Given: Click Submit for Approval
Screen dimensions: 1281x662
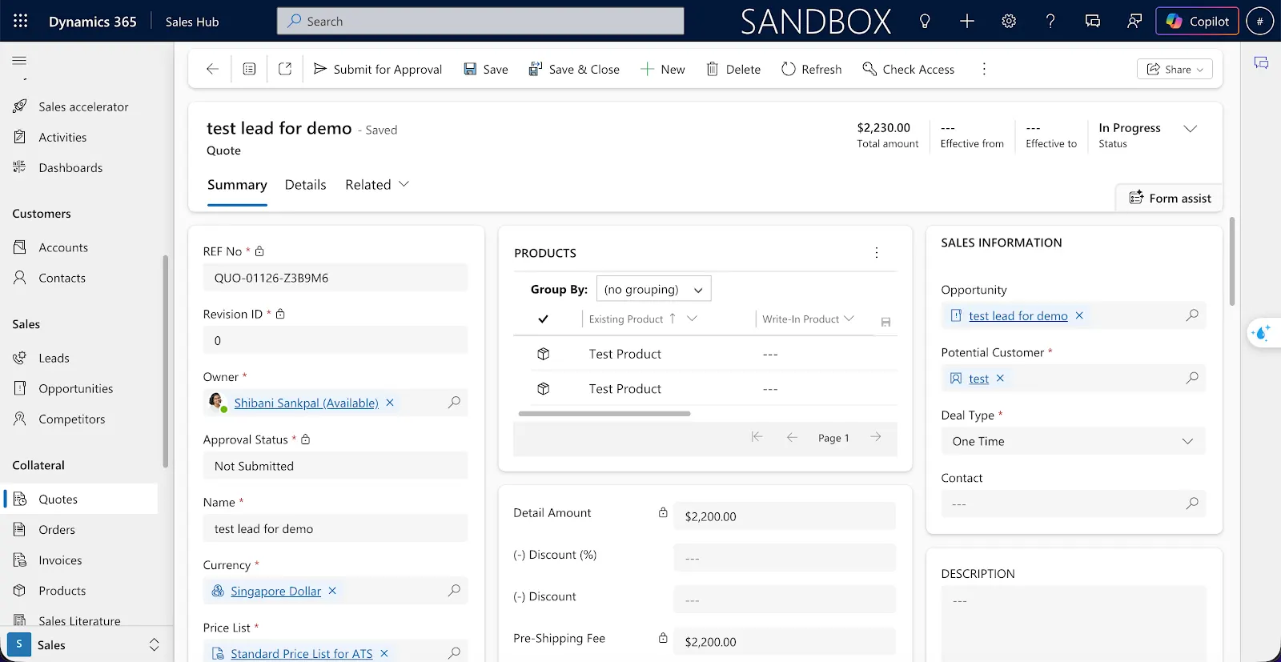Looking at the screenshot, I should [377, 70].
